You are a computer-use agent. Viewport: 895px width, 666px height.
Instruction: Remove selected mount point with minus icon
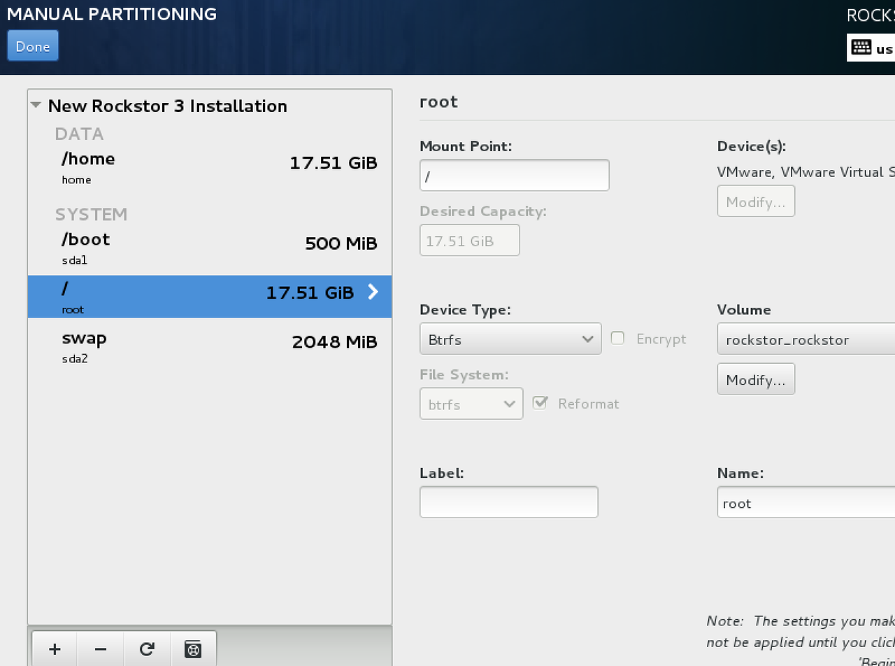click(101, 649)
